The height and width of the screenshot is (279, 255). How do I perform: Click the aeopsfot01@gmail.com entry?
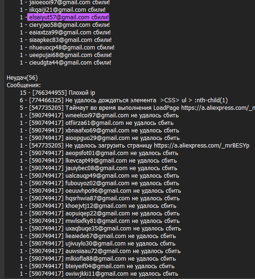[x=99, y=153]
